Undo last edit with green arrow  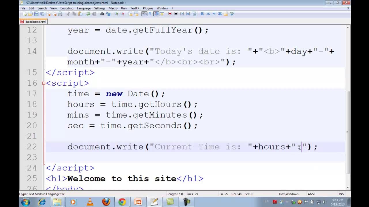click(88, 14)
